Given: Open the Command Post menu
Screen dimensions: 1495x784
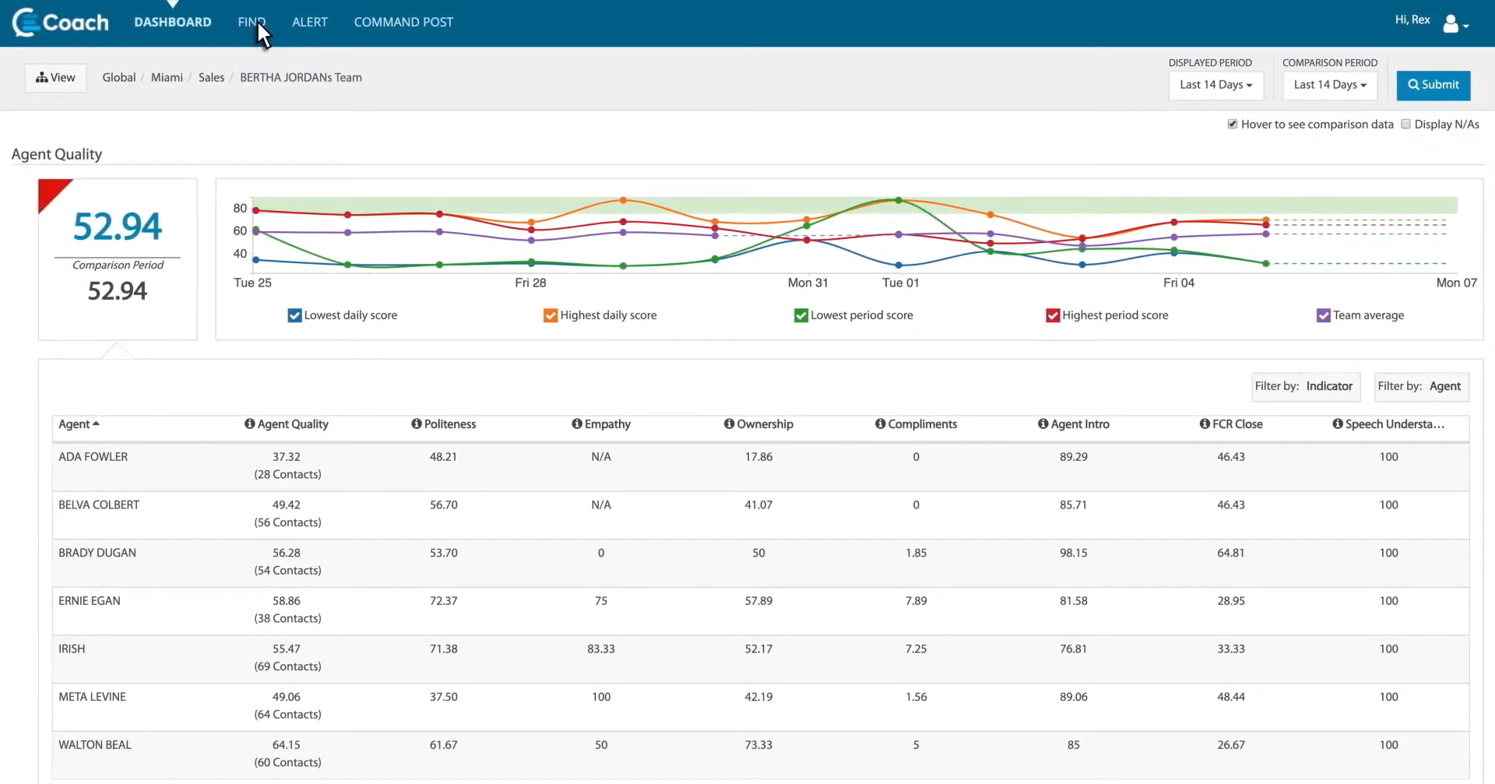Looking at the screenshot, I should [403, 22].
